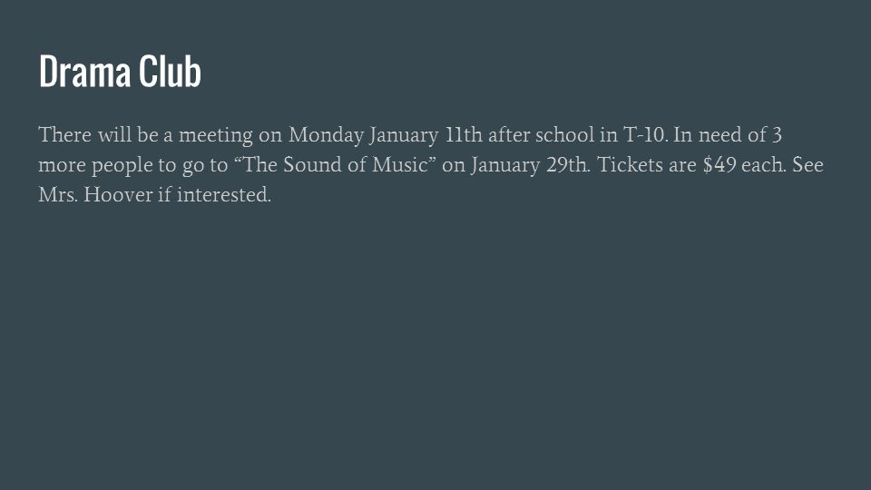Click the phrase "In need of 3"
Screen dimensions: 871x490
728,134
